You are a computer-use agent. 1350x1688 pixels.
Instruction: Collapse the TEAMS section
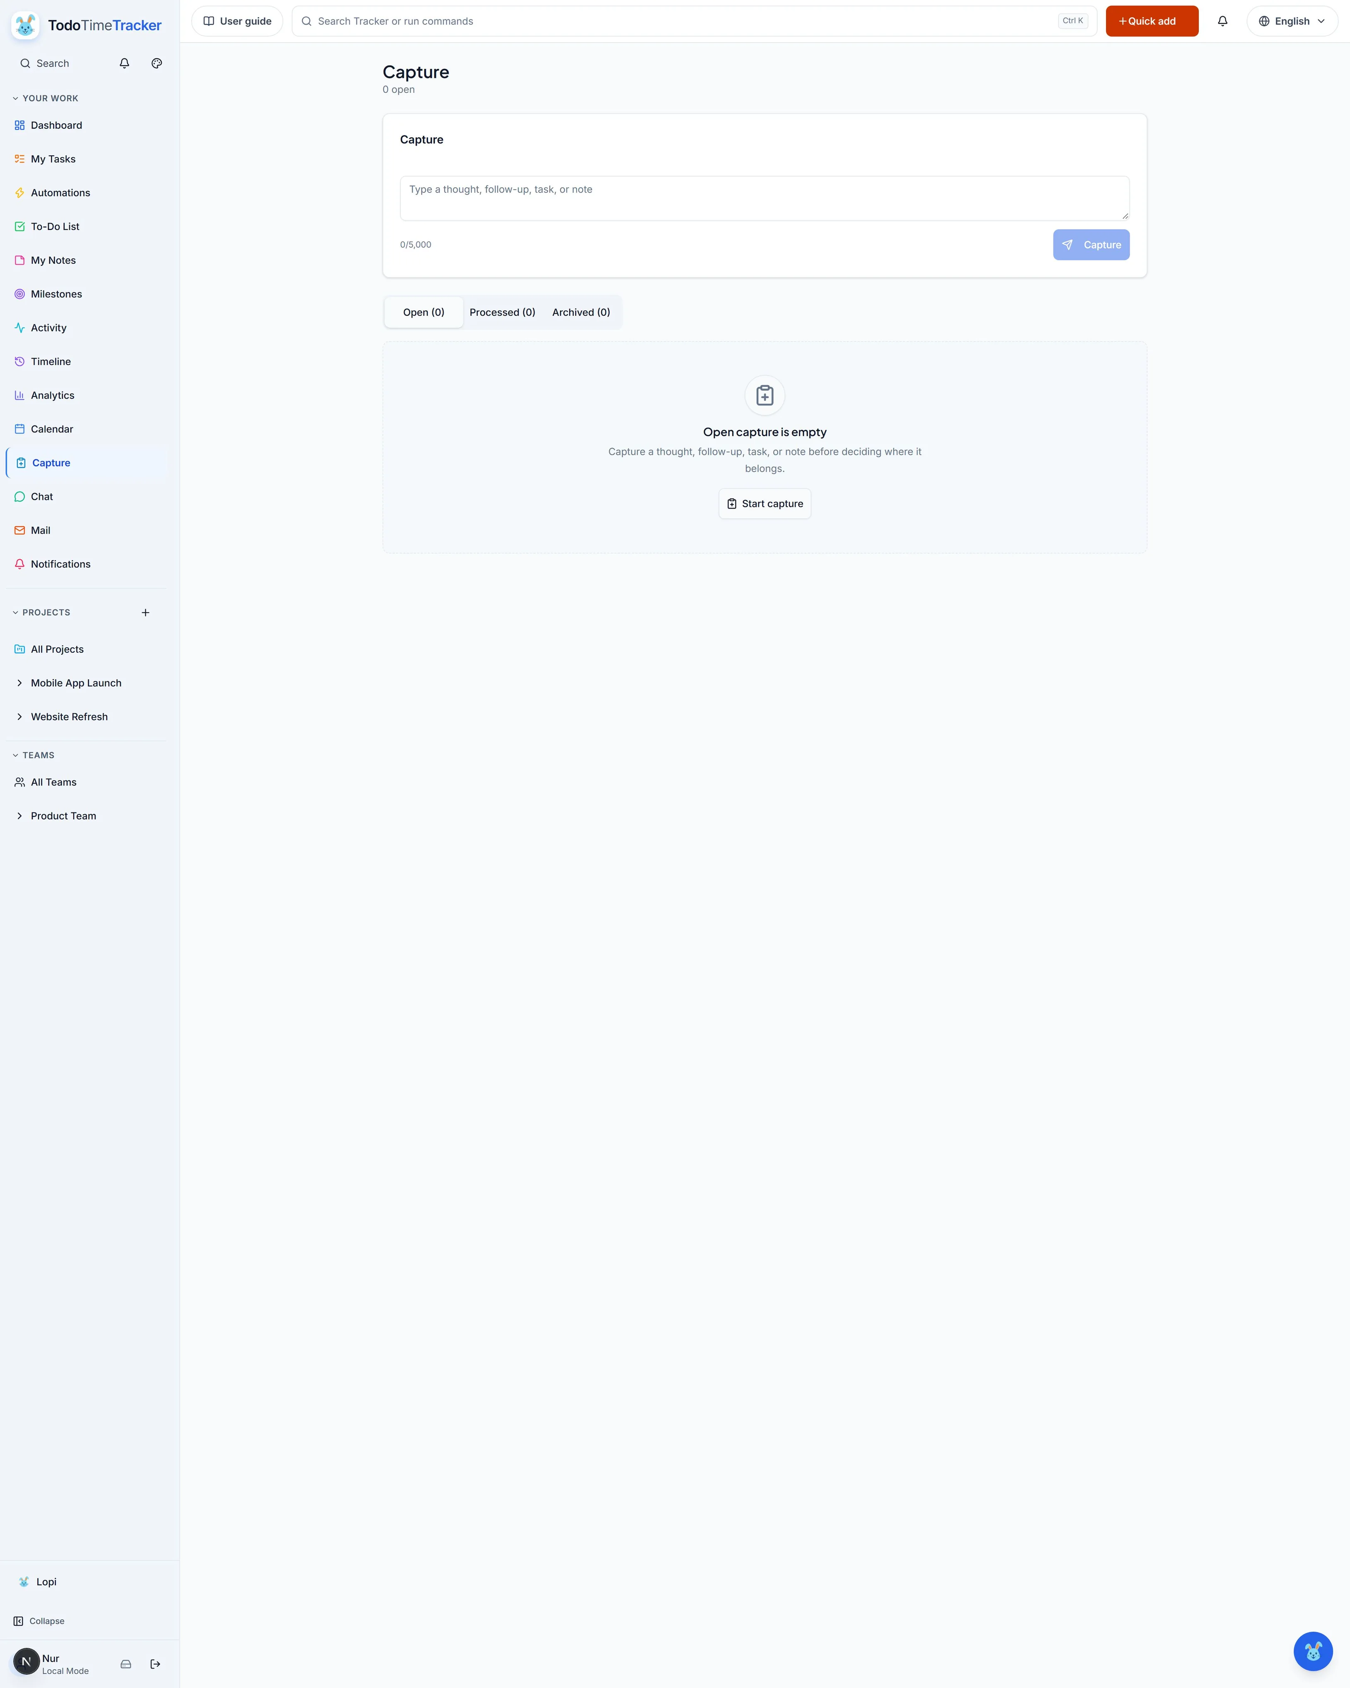[34, 755]
